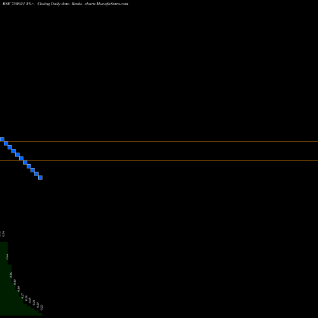Click the 0.22 volume label
The height and width of the screenshot is (318, 318).
click(x=41, y=307)
